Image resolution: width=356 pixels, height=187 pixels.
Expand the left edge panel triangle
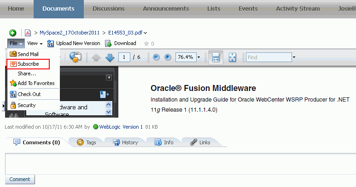(3, 106)
